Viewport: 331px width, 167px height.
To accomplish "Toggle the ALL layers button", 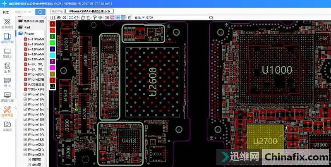I will tap(53, 86).
